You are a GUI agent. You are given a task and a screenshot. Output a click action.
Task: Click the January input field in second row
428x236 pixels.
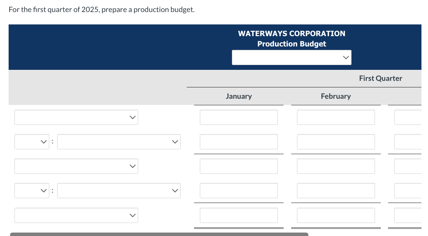(x=239, y=142)
